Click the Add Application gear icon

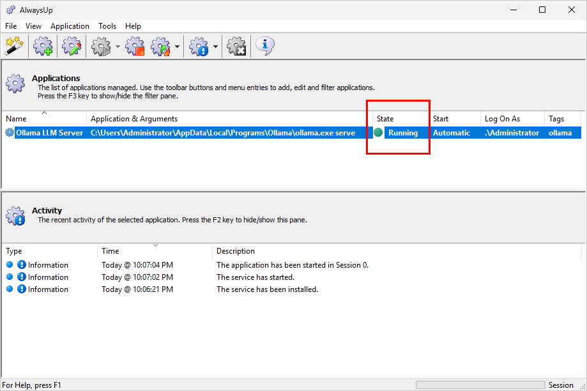(x=43, y=46)
